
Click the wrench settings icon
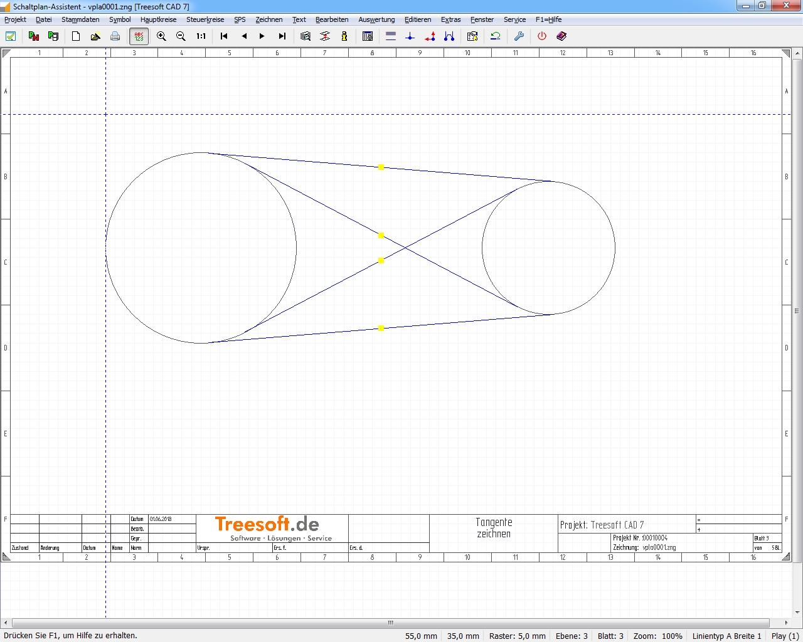(x=519, y=36)
